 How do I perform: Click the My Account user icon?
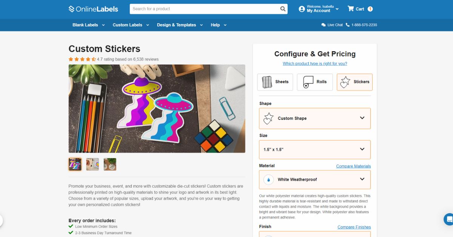coord(302,9)
